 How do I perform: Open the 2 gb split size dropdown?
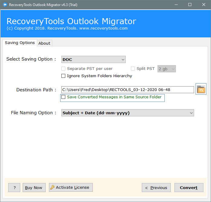pyautogui.click(x=167, y=69)
